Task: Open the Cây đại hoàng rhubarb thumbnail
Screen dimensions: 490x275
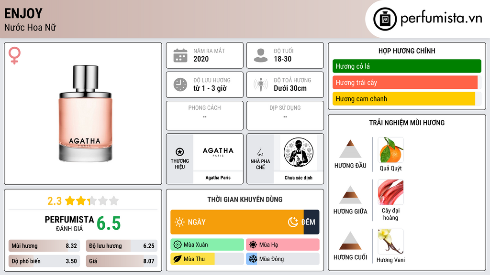Action: click(x=390, y=192)
